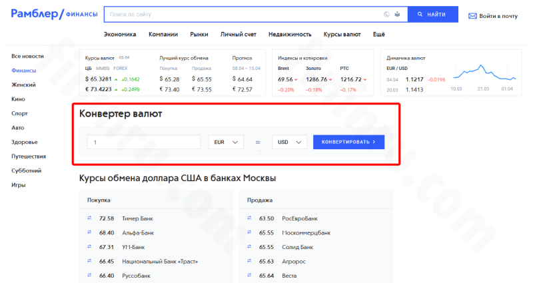Open Спорт section in sidebar
This screenshot has width=533, height=283.
click(x=19, y=113)
